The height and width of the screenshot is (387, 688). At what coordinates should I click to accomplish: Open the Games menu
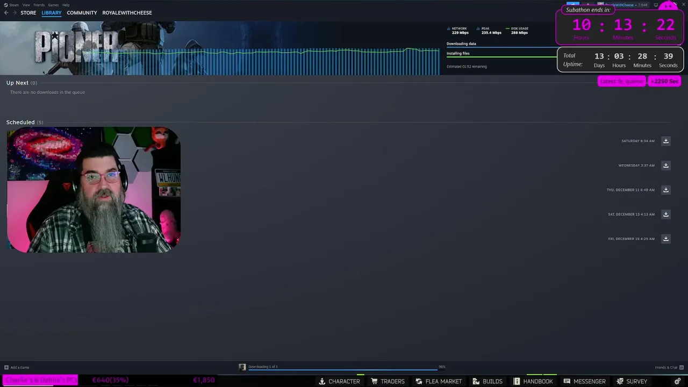click(53, 5)
